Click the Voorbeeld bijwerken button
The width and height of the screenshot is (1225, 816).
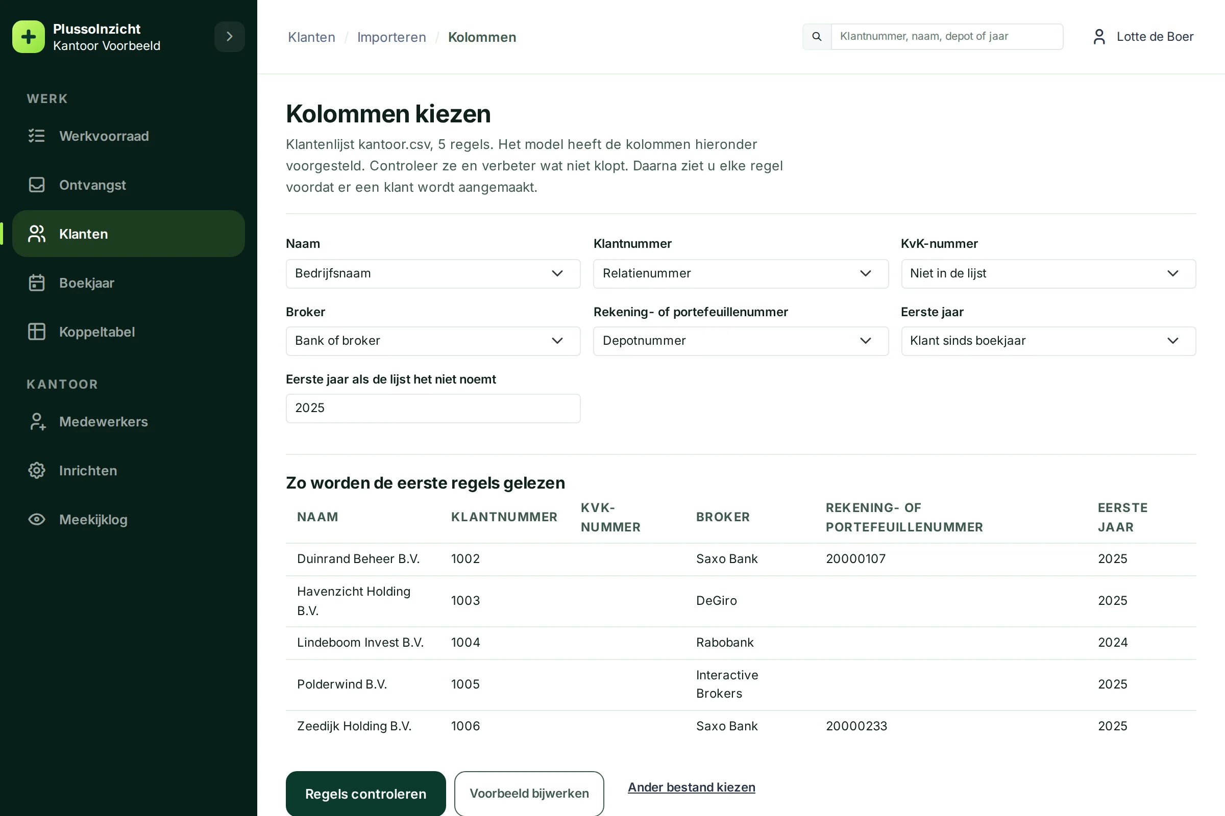[x=529, y=794]
